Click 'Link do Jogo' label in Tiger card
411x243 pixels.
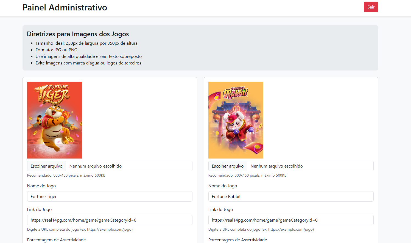[x=39, y=210]
